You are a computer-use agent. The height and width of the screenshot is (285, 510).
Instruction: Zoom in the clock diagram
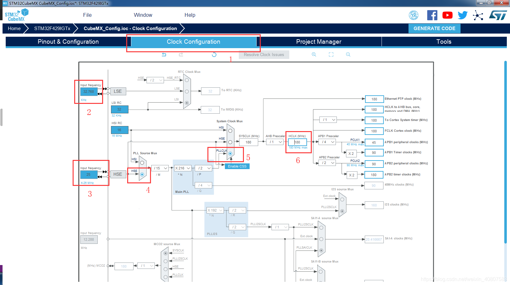314,54
